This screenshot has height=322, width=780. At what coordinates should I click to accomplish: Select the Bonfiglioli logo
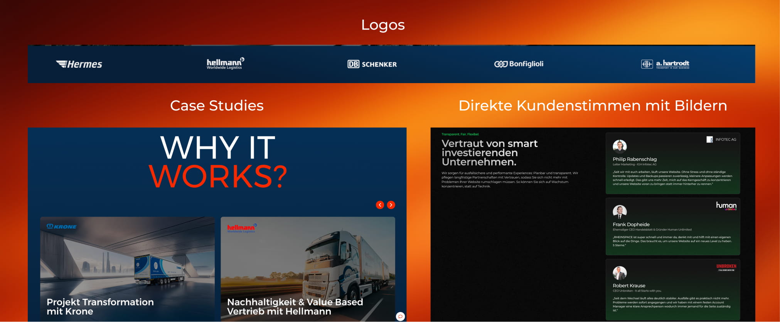click(x=519, y=64)
